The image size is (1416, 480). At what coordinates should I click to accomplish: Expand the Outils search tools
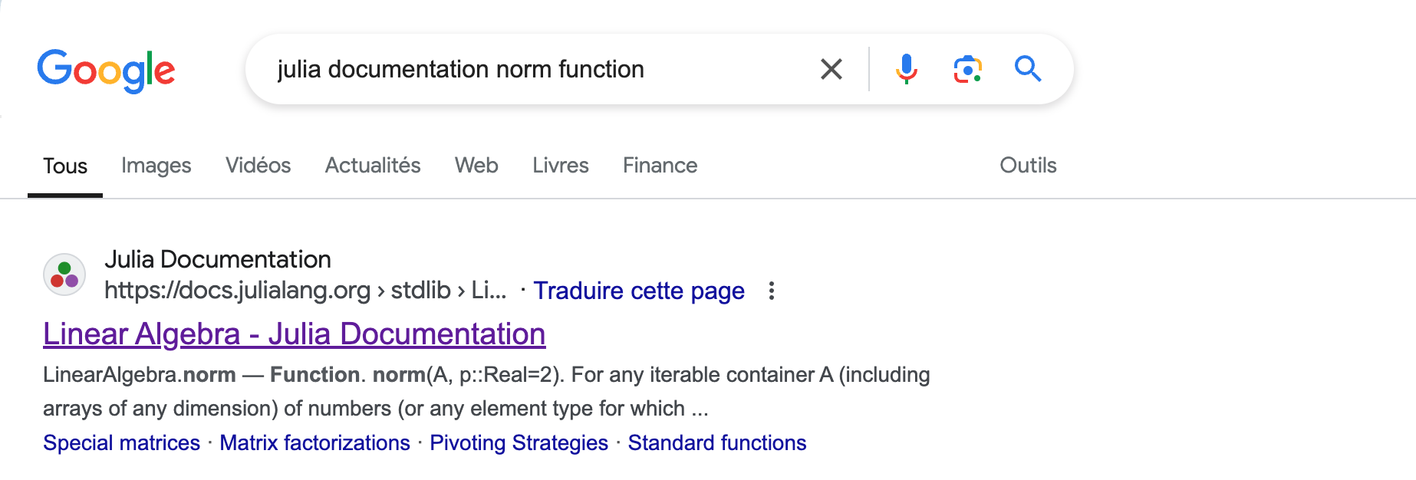pyautogui.click(x=1028, y=166)
